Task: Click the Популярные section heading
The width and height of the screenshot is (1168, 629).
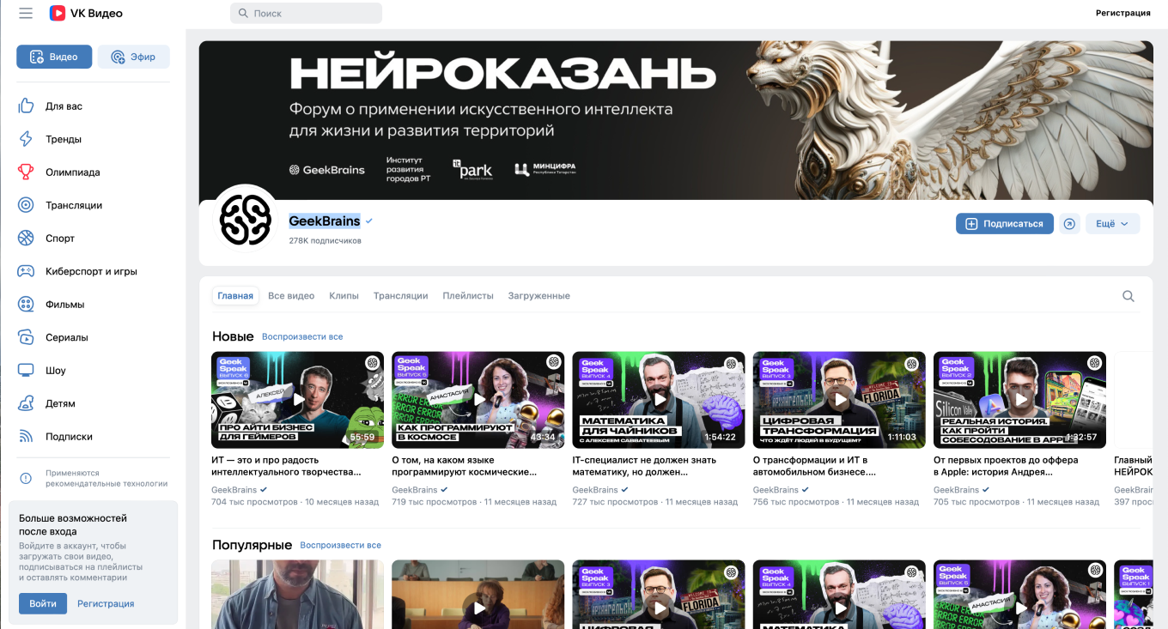Action: coord(252,545)
